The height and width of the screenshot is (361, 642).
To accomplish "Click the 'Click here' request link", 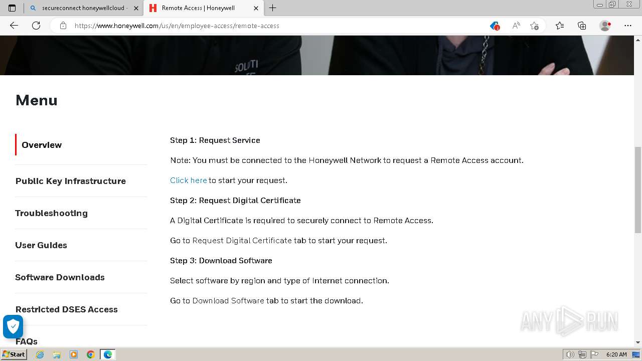I will [x=189, y=180].
